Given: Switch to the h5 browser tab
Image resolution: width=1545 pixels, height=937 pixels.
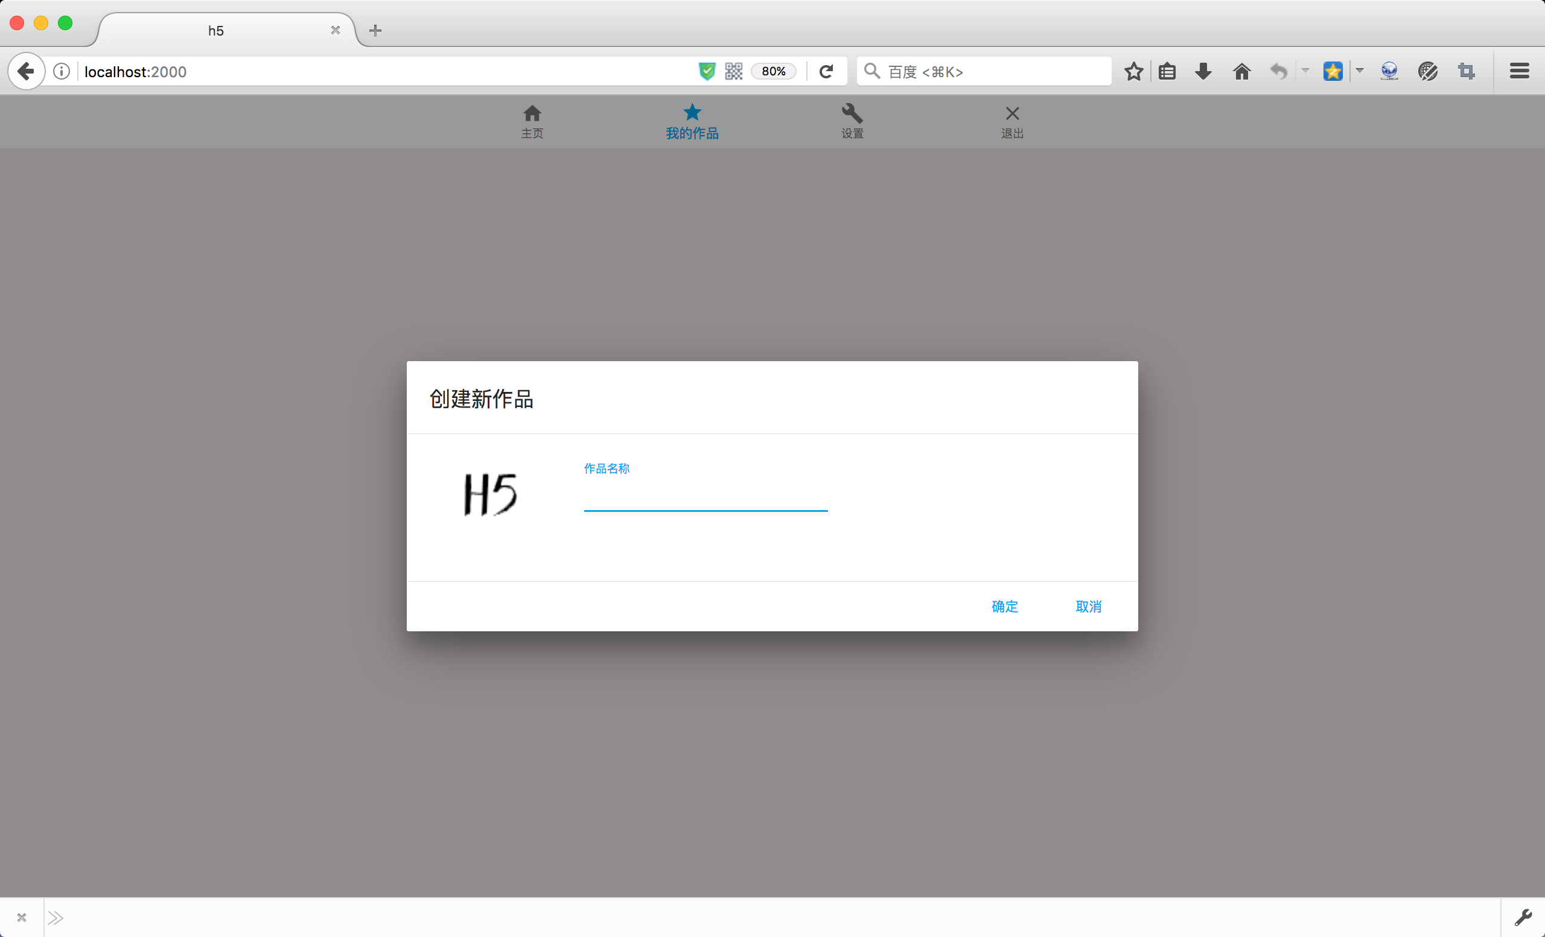Looking at the screenshot, I should coord(215,30).
